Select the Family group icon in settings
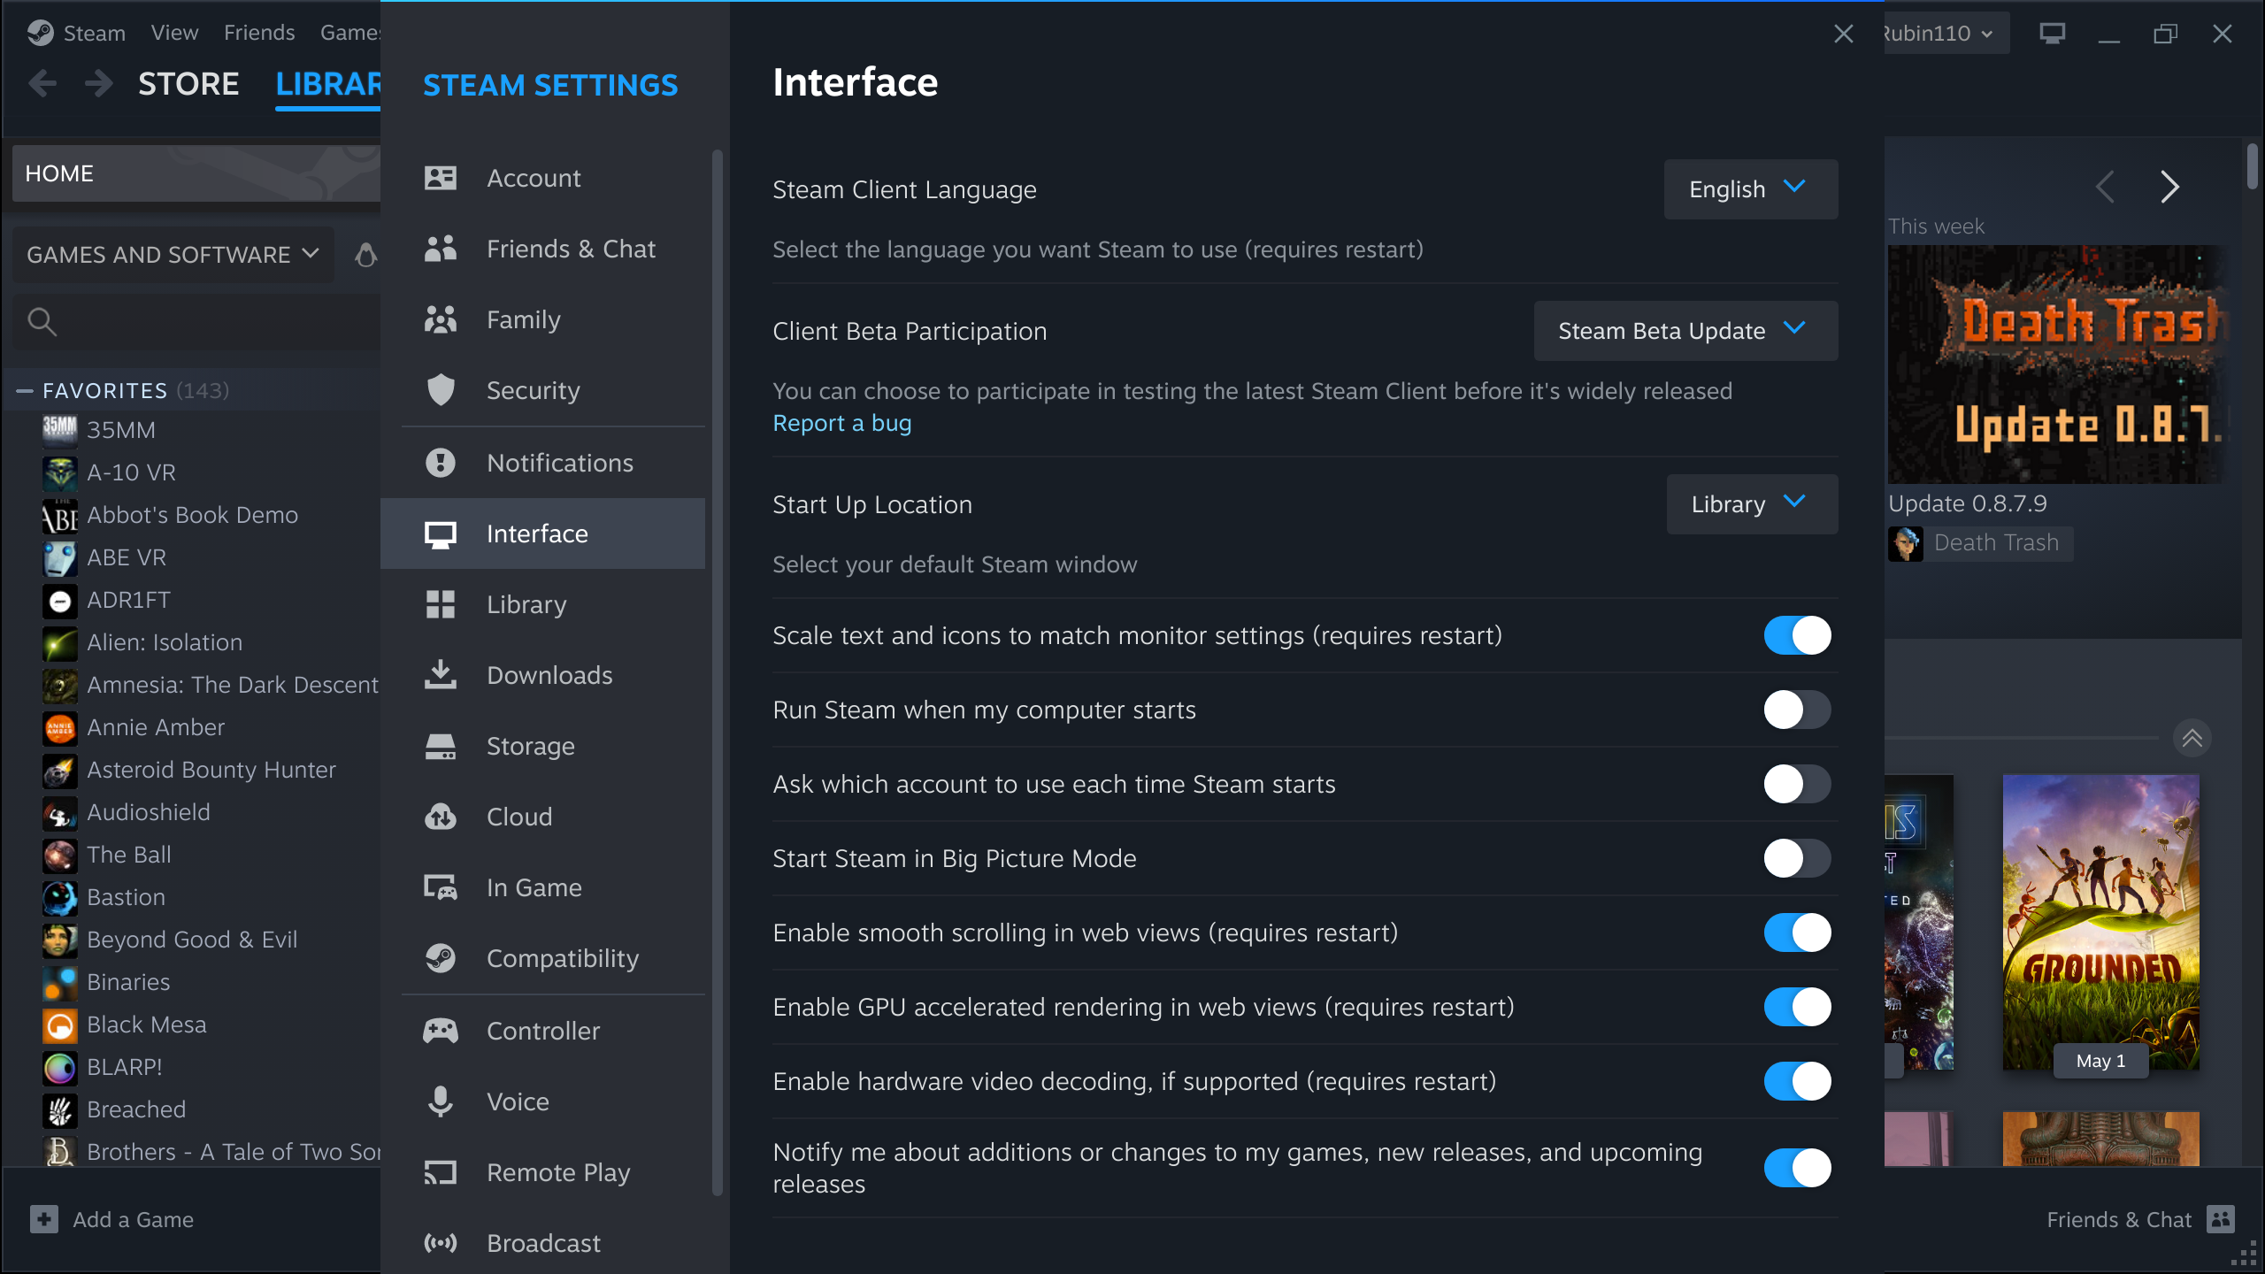 pos(440,319)
